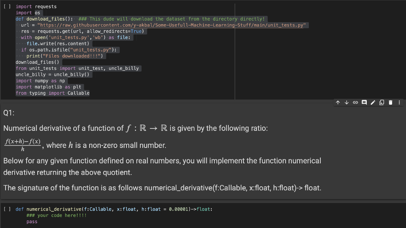Click the f(x+h)−f(x) over h formula
Screen dimensions: 406x228
click(x=23, y=145)
